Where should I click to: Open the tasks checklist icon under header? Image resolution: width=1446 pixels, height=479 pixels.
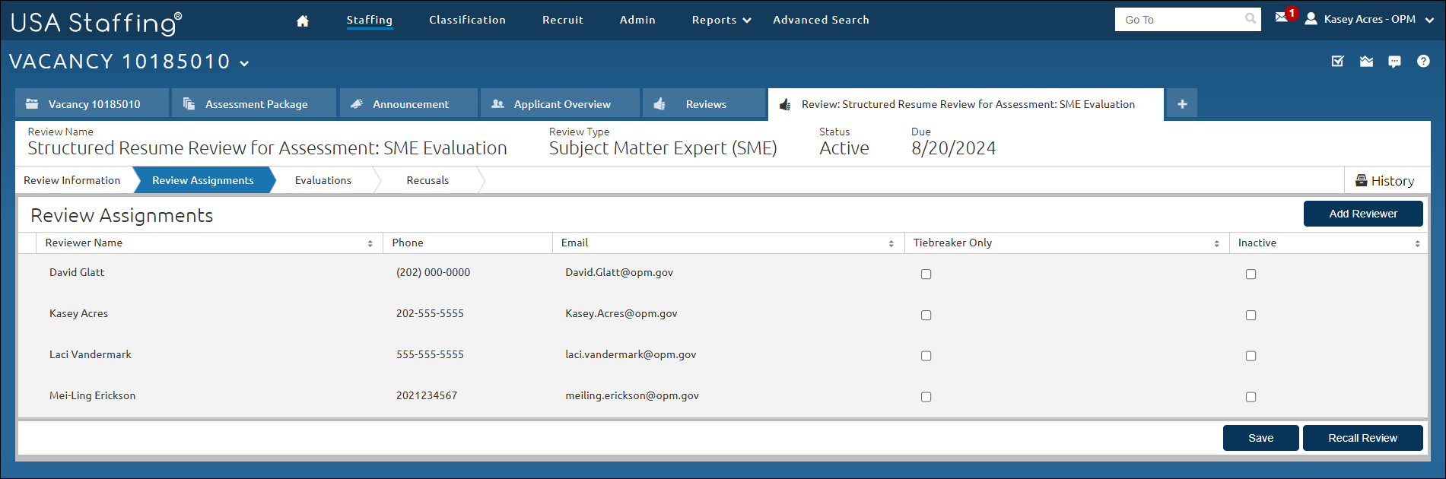point(1338,62)
